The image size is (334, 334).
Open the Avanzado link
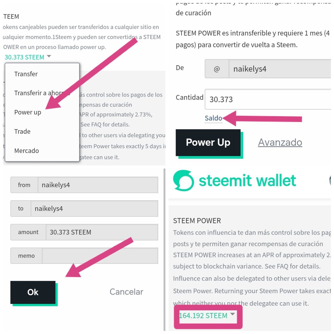[x=280, y=142]
